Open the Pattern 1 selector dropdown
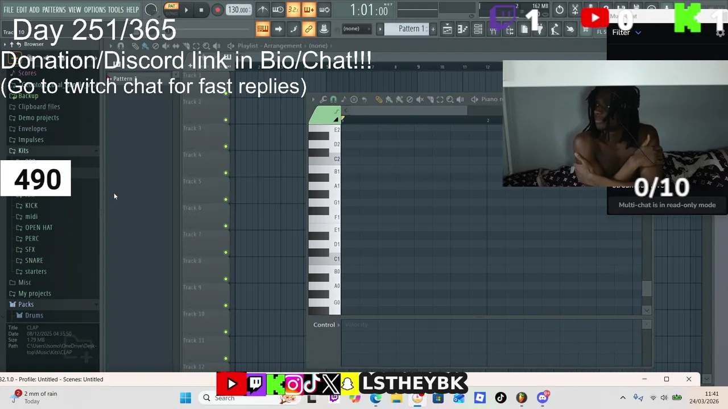The width and height of the screenshot is (728, 409). (407, 29)
